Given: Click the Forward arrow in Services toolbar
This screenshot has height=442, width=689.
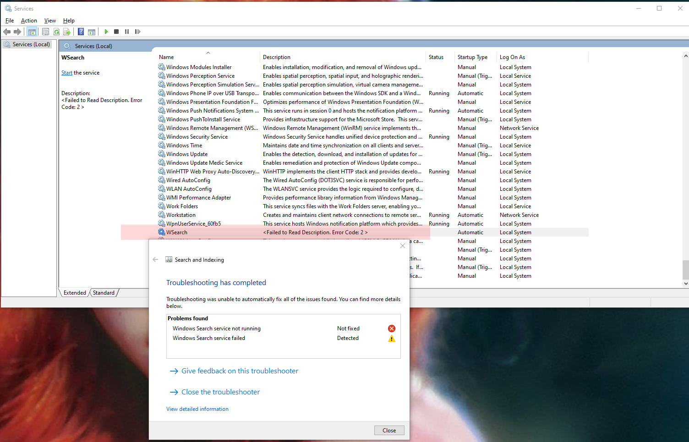Looking at the screenshot, I should pos(17,32).
